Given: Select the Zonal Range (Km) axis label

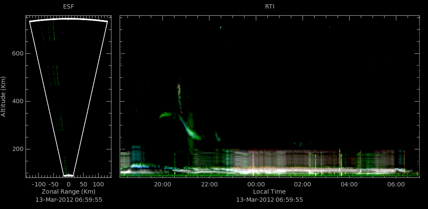Looking at the screenshot, I should (x=68, y=192).
